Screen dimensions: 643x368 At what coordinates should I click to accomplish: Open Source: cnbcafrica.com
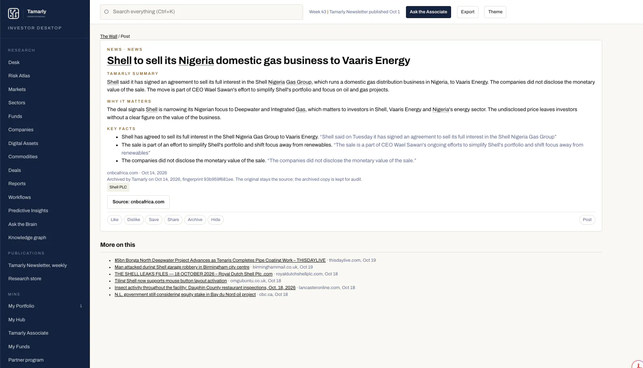[x=138, y=202]
